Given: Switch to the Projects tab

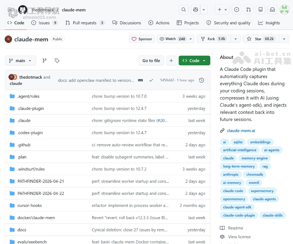Looking at the screenshot, I should coord(188,23).
